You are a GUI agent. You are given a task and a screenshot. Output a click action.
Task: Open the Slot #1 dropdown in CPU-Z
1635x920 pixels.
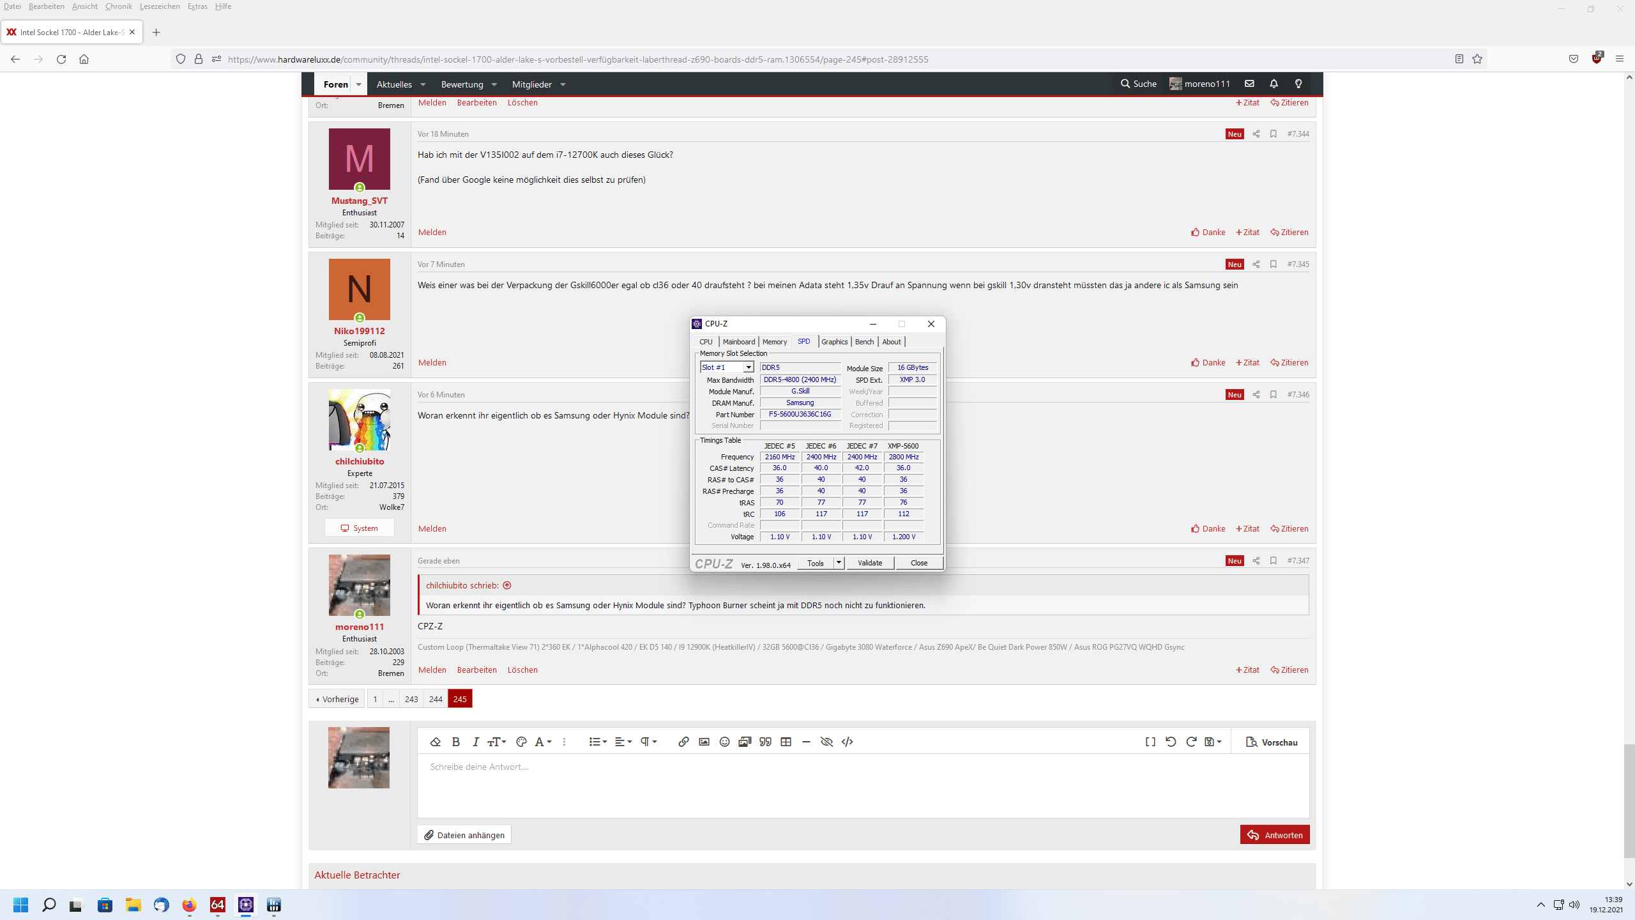pos(748,367)
